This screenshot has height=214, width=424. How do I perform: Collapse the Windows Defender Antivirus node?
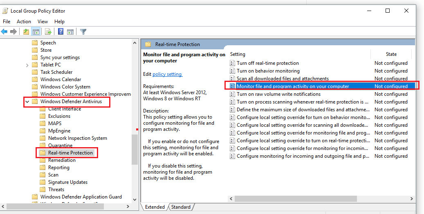[27, 101]
